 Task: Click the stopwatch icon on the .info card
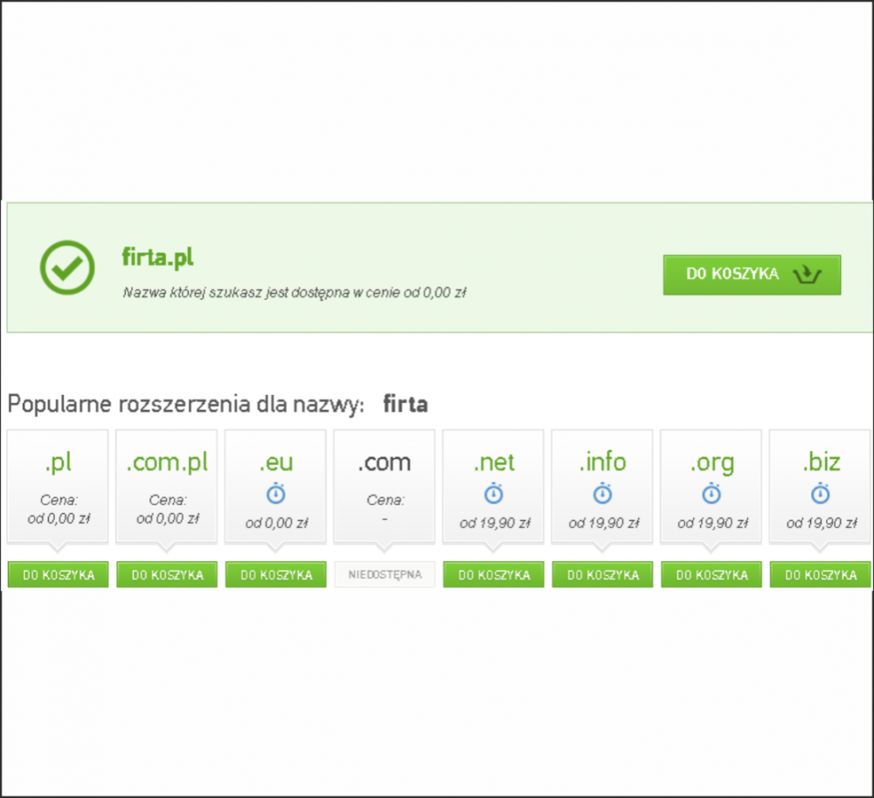(x=602, y=494)
